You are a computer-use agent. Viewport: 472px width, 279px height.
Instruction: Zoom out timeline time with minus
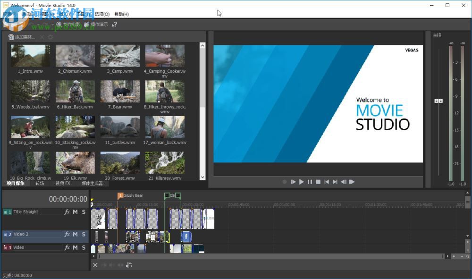click(462, 256)
